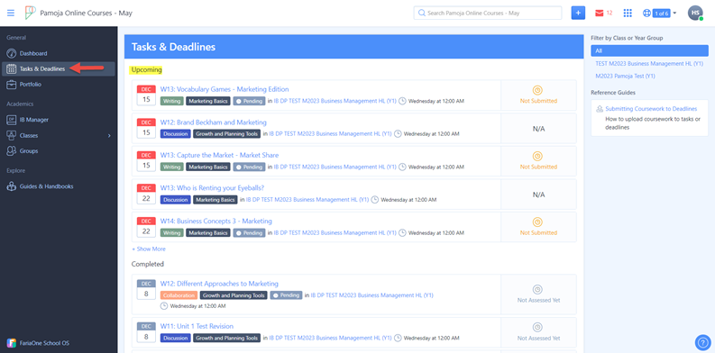The height and width of the screenshot is (353, 715).
Task: Click Marketing Basics tag on Who is Renting
Action: click(215, 200)
